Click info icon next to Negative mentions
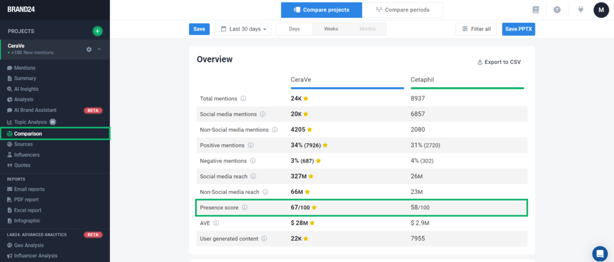This screenshot has width=614, height=262. click(252, 161)
